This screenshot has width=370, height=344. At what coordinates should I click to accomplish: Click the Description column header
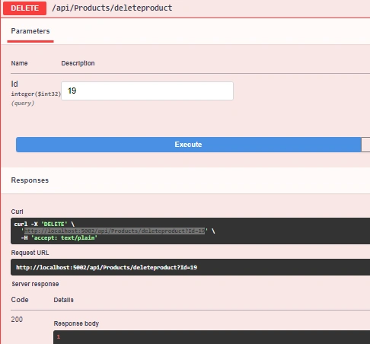(x=78, y=63)
